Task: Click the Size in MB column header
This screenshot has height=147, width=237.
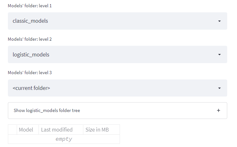Action: tap(97, 130)
